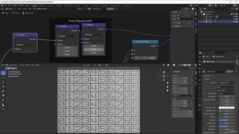Expand the Preview panel in material properties

coord(207,76)
